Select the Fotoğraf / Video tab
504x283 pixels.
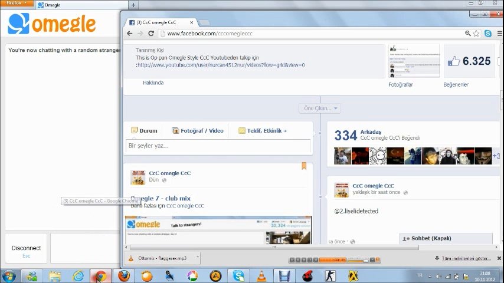(197, 130)
